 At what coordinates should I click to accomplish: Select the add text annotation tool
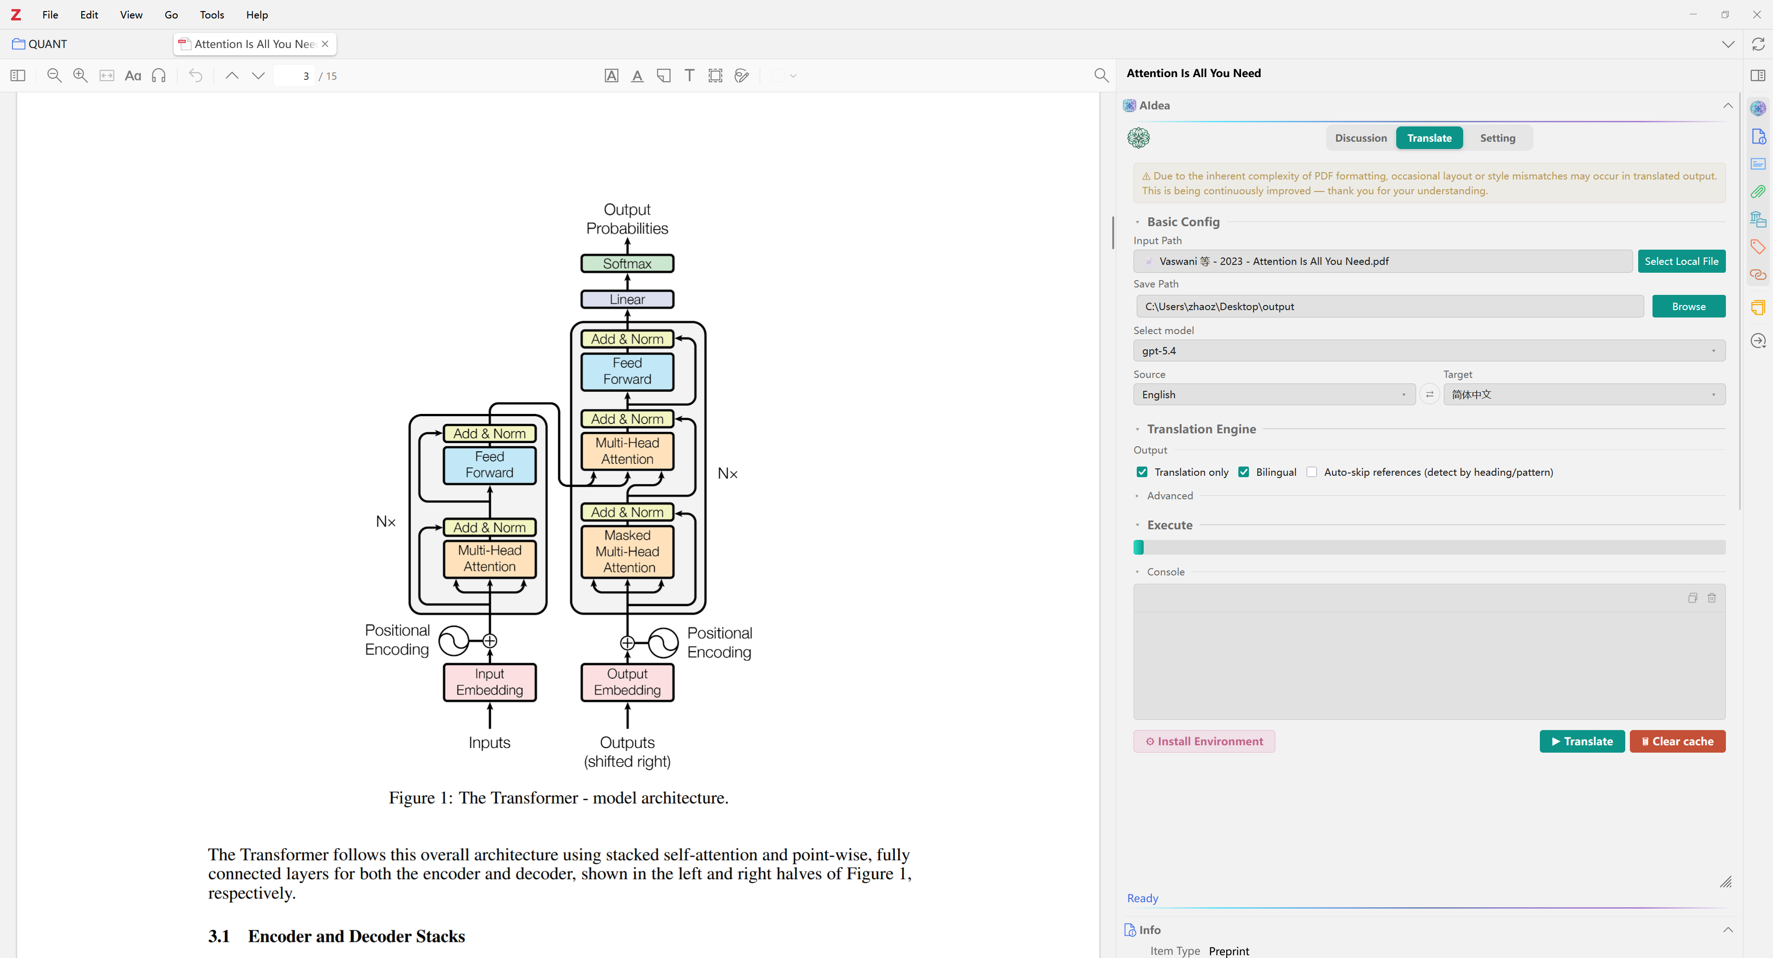[x=690, y=76]
